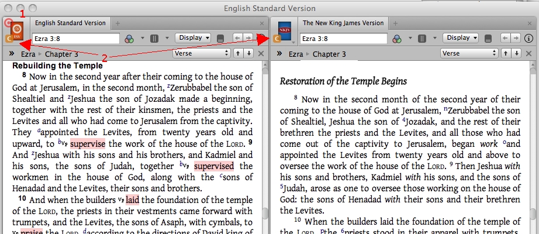Click the NKJV reference box showing Ezra 3:8

tap(343, 39)
